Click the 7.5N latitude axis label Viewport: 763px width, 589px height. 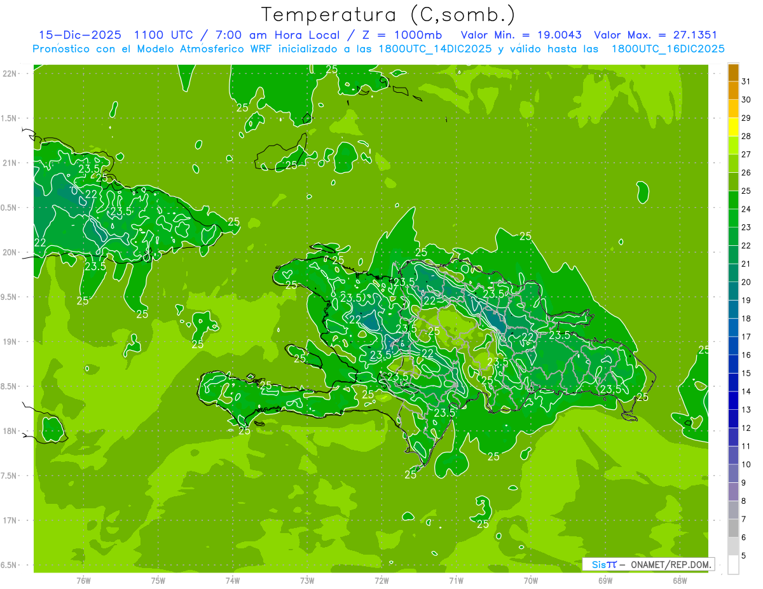click(10, 476)
